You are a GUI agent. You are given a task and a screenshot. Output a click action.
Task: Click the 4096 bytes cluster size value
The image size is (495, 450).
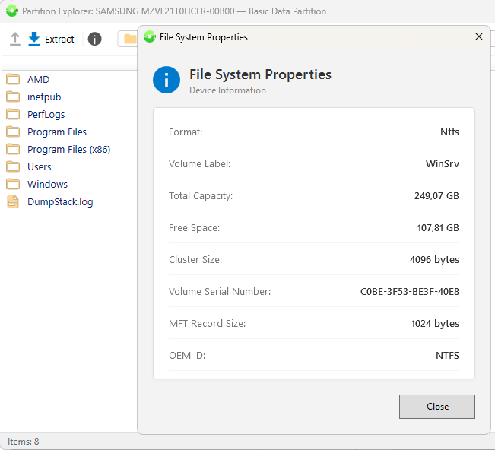point(434,260)
